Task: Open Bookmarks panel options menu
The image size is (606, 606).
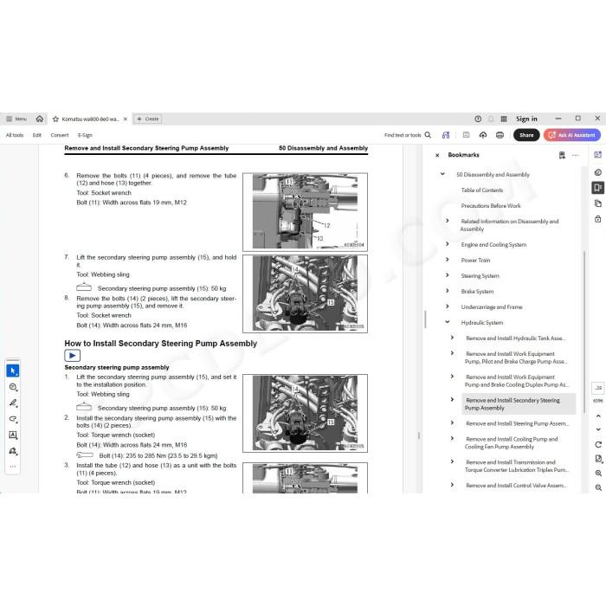Action: 575,155
